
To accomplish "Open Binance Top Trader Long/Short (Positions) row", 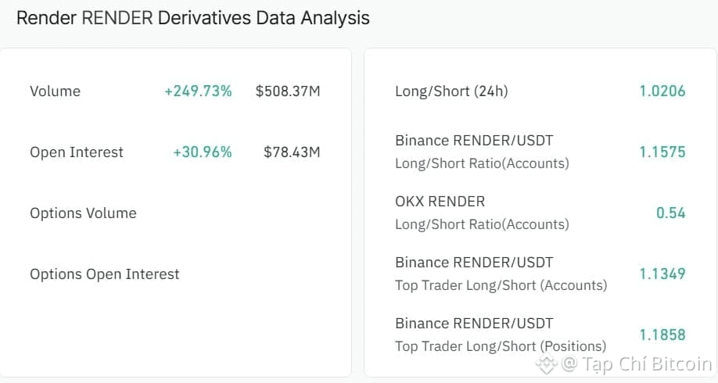I will pos(501,335).
